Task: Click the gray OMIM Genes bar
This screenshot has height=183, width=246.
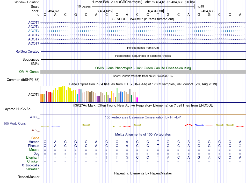Action: coord(143,72)
